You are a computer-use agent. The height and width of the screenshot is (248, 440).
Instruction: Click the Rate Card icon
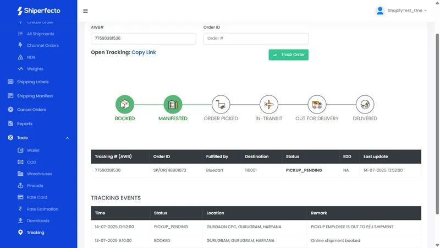tap(20, 197)
